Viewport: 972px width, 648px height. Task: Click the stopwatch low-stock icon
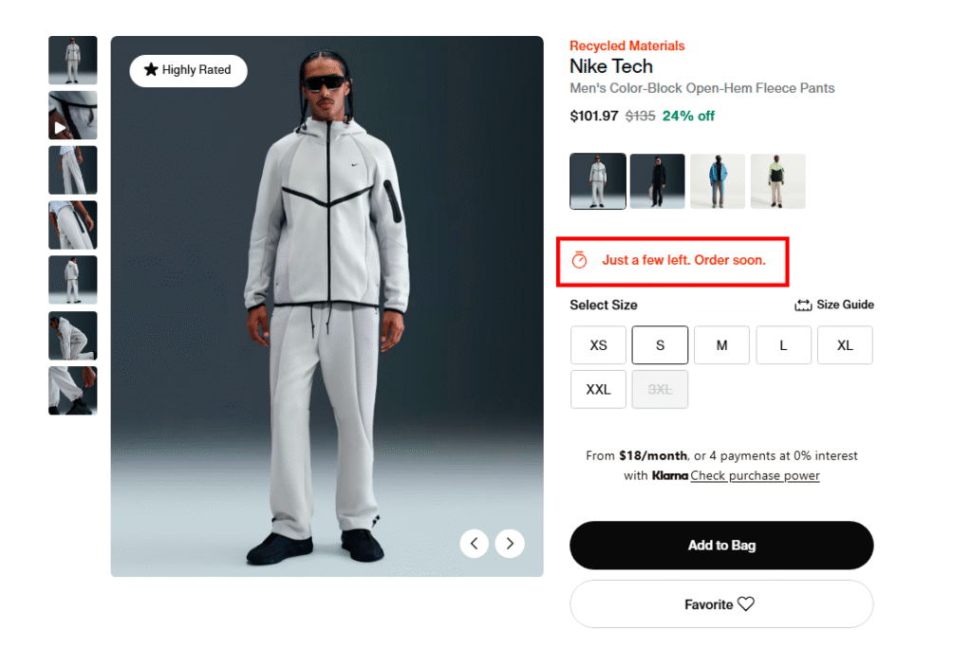pyautogui.click(x=580, y=260)
